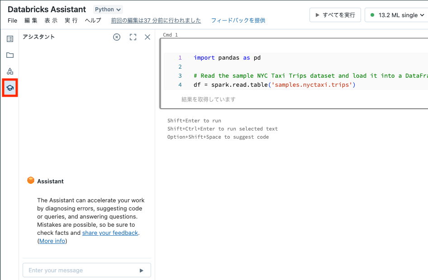Screen dimensions: 428x280
Task: Clear the Assistant conversation with the x-circle icon
Action: coord(116,37)
